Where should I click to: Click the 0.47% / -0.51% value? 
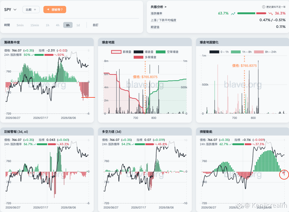click(272, 20)
